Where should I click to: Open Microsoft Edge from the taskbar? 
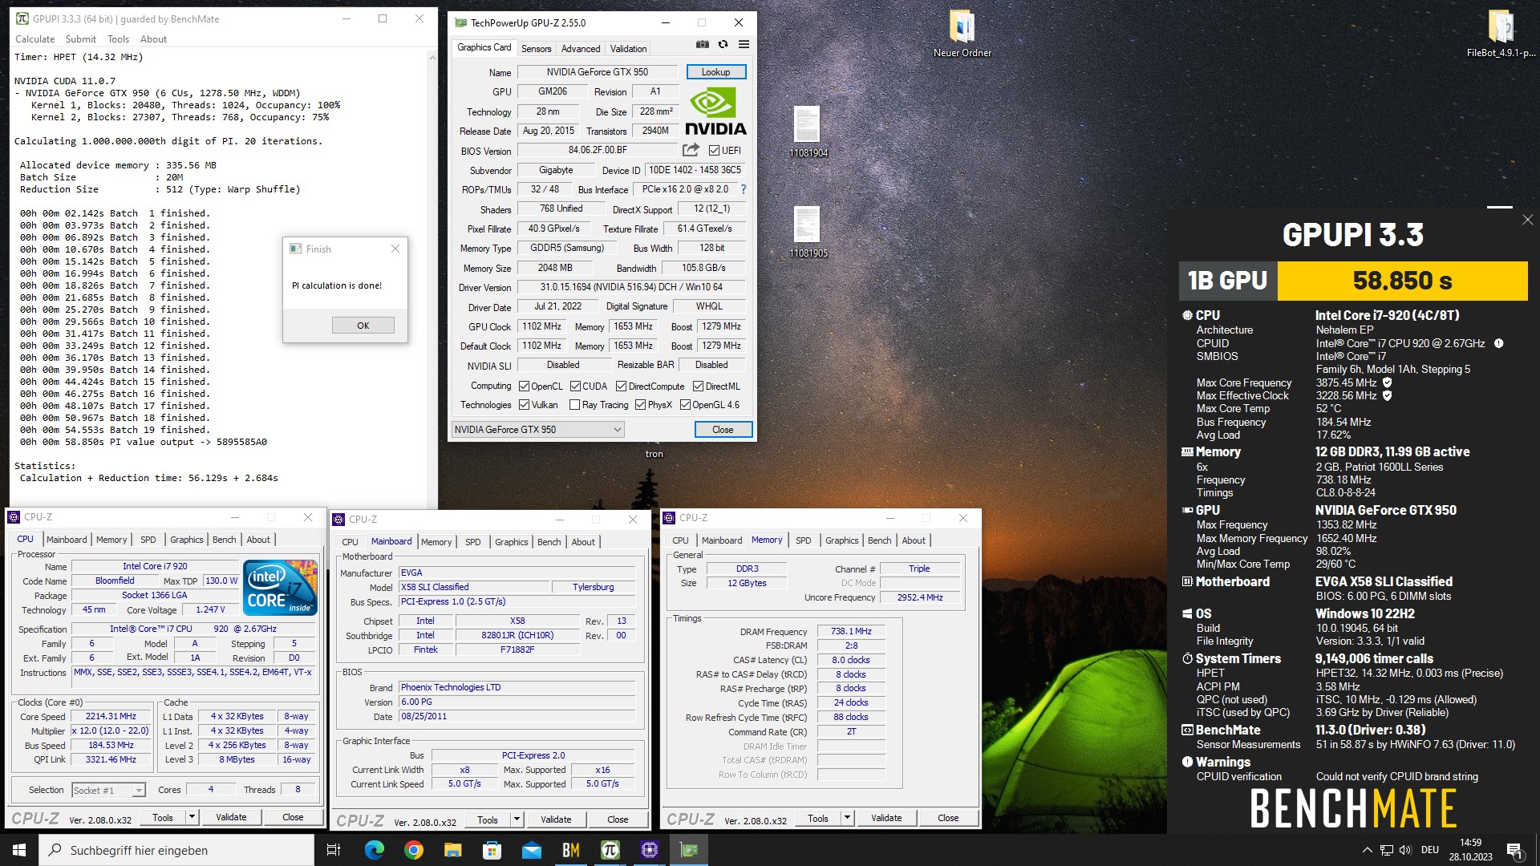[375, 850]
